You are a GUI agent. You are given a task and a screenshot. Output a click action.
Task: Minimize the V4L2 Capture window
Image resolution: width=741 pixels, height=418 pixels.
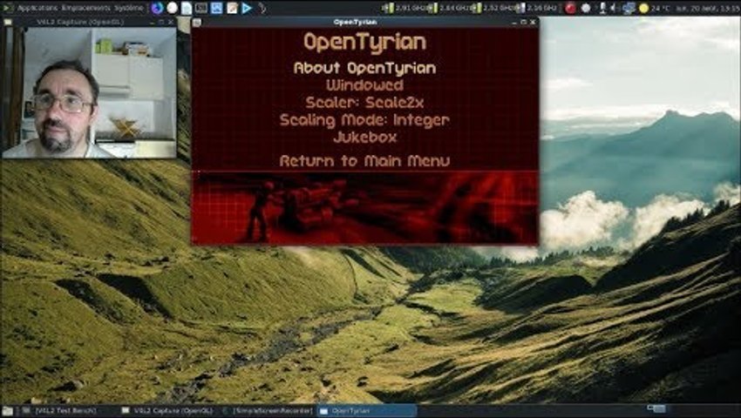point(153,22)
